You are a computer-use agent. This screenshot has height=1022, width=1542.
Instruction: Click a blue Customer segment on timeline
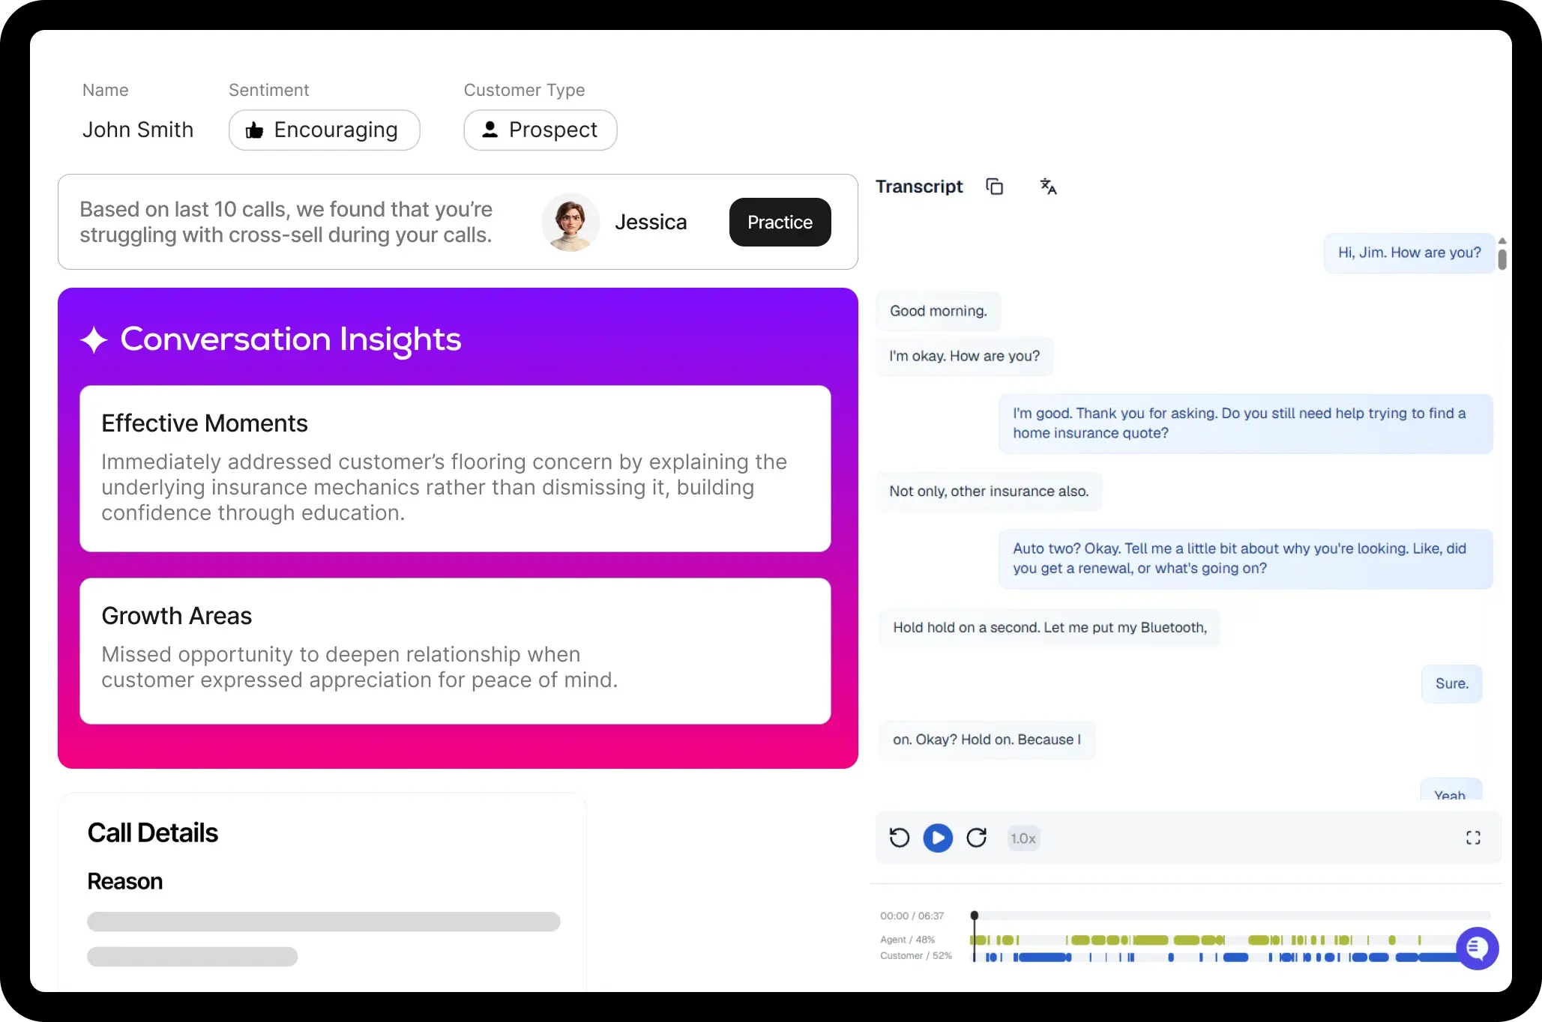[1042, 957]
